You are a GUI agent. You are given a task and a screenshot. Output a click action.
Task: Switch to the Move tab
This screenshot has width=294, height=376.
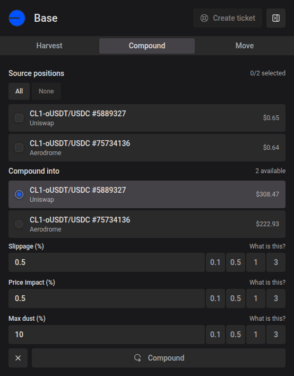tap(245, 46)
